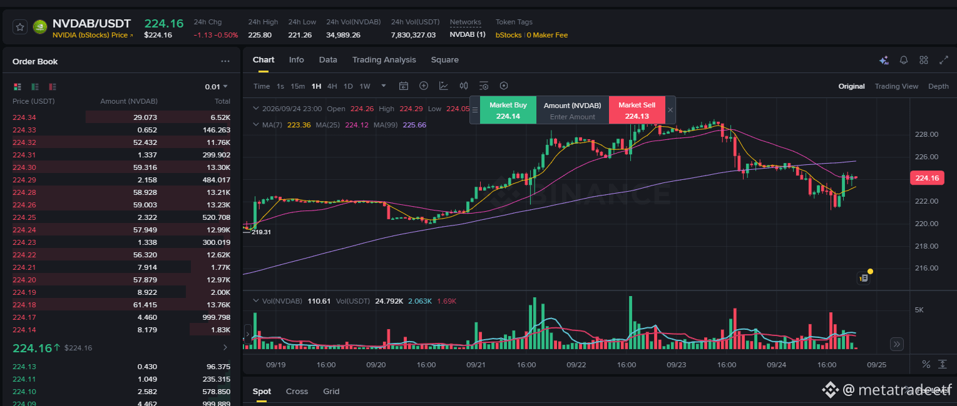This screenshot has width=957, height=406.
Task: Open the AI assistant sparkle icon
Action: [884, 60]
